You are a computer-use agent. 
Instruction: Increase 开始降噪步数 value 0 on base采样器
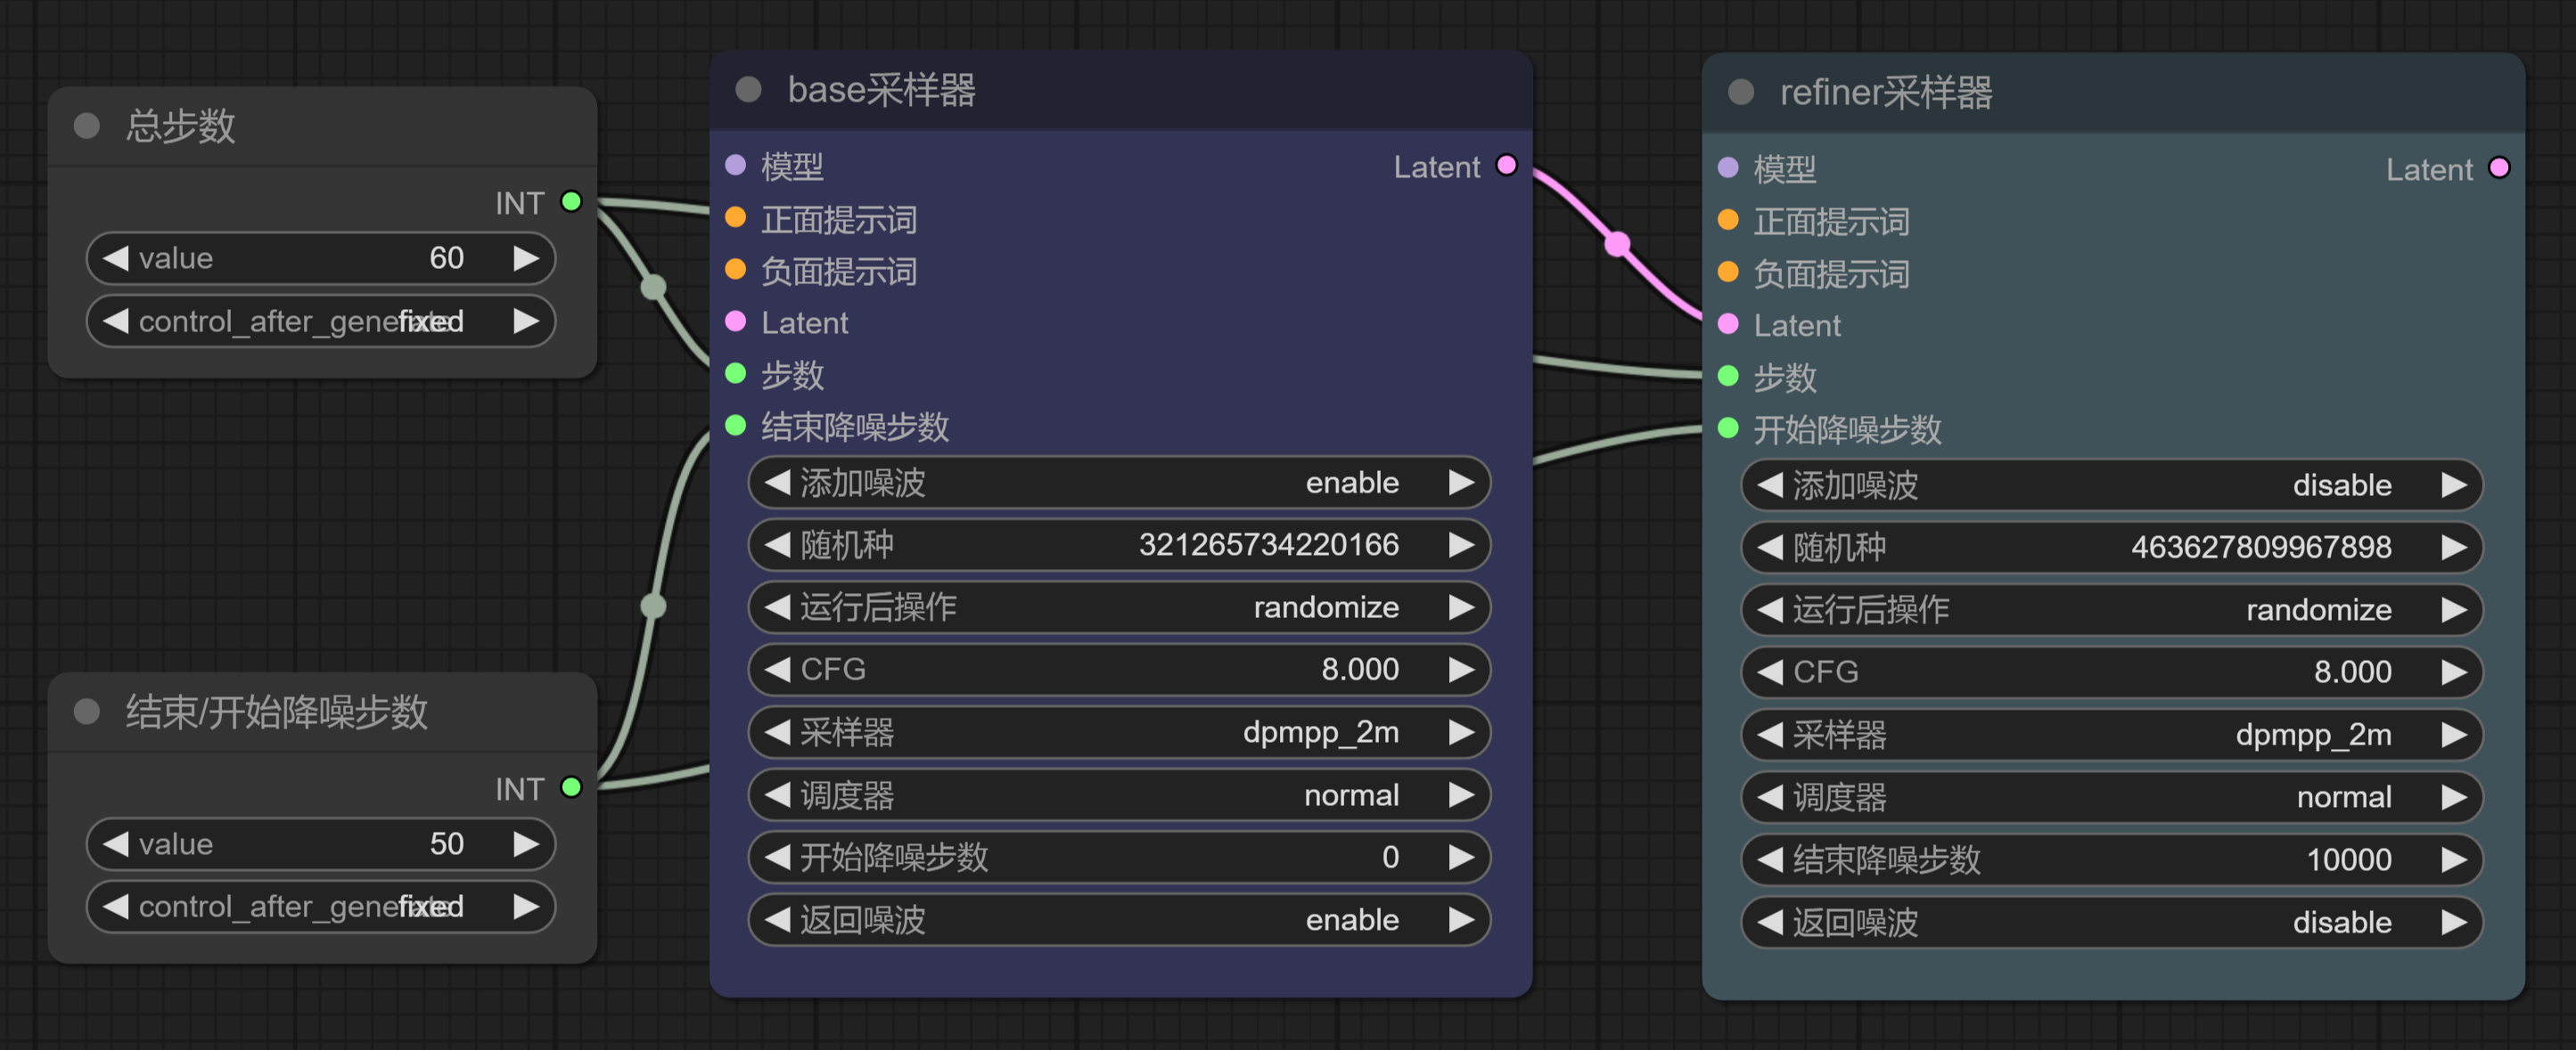(1461, 857)
